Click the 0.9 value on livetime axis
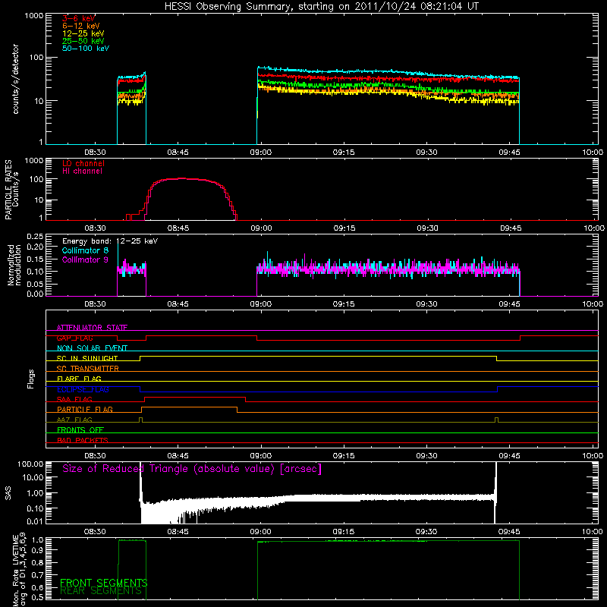 click(x=38, y=549)
